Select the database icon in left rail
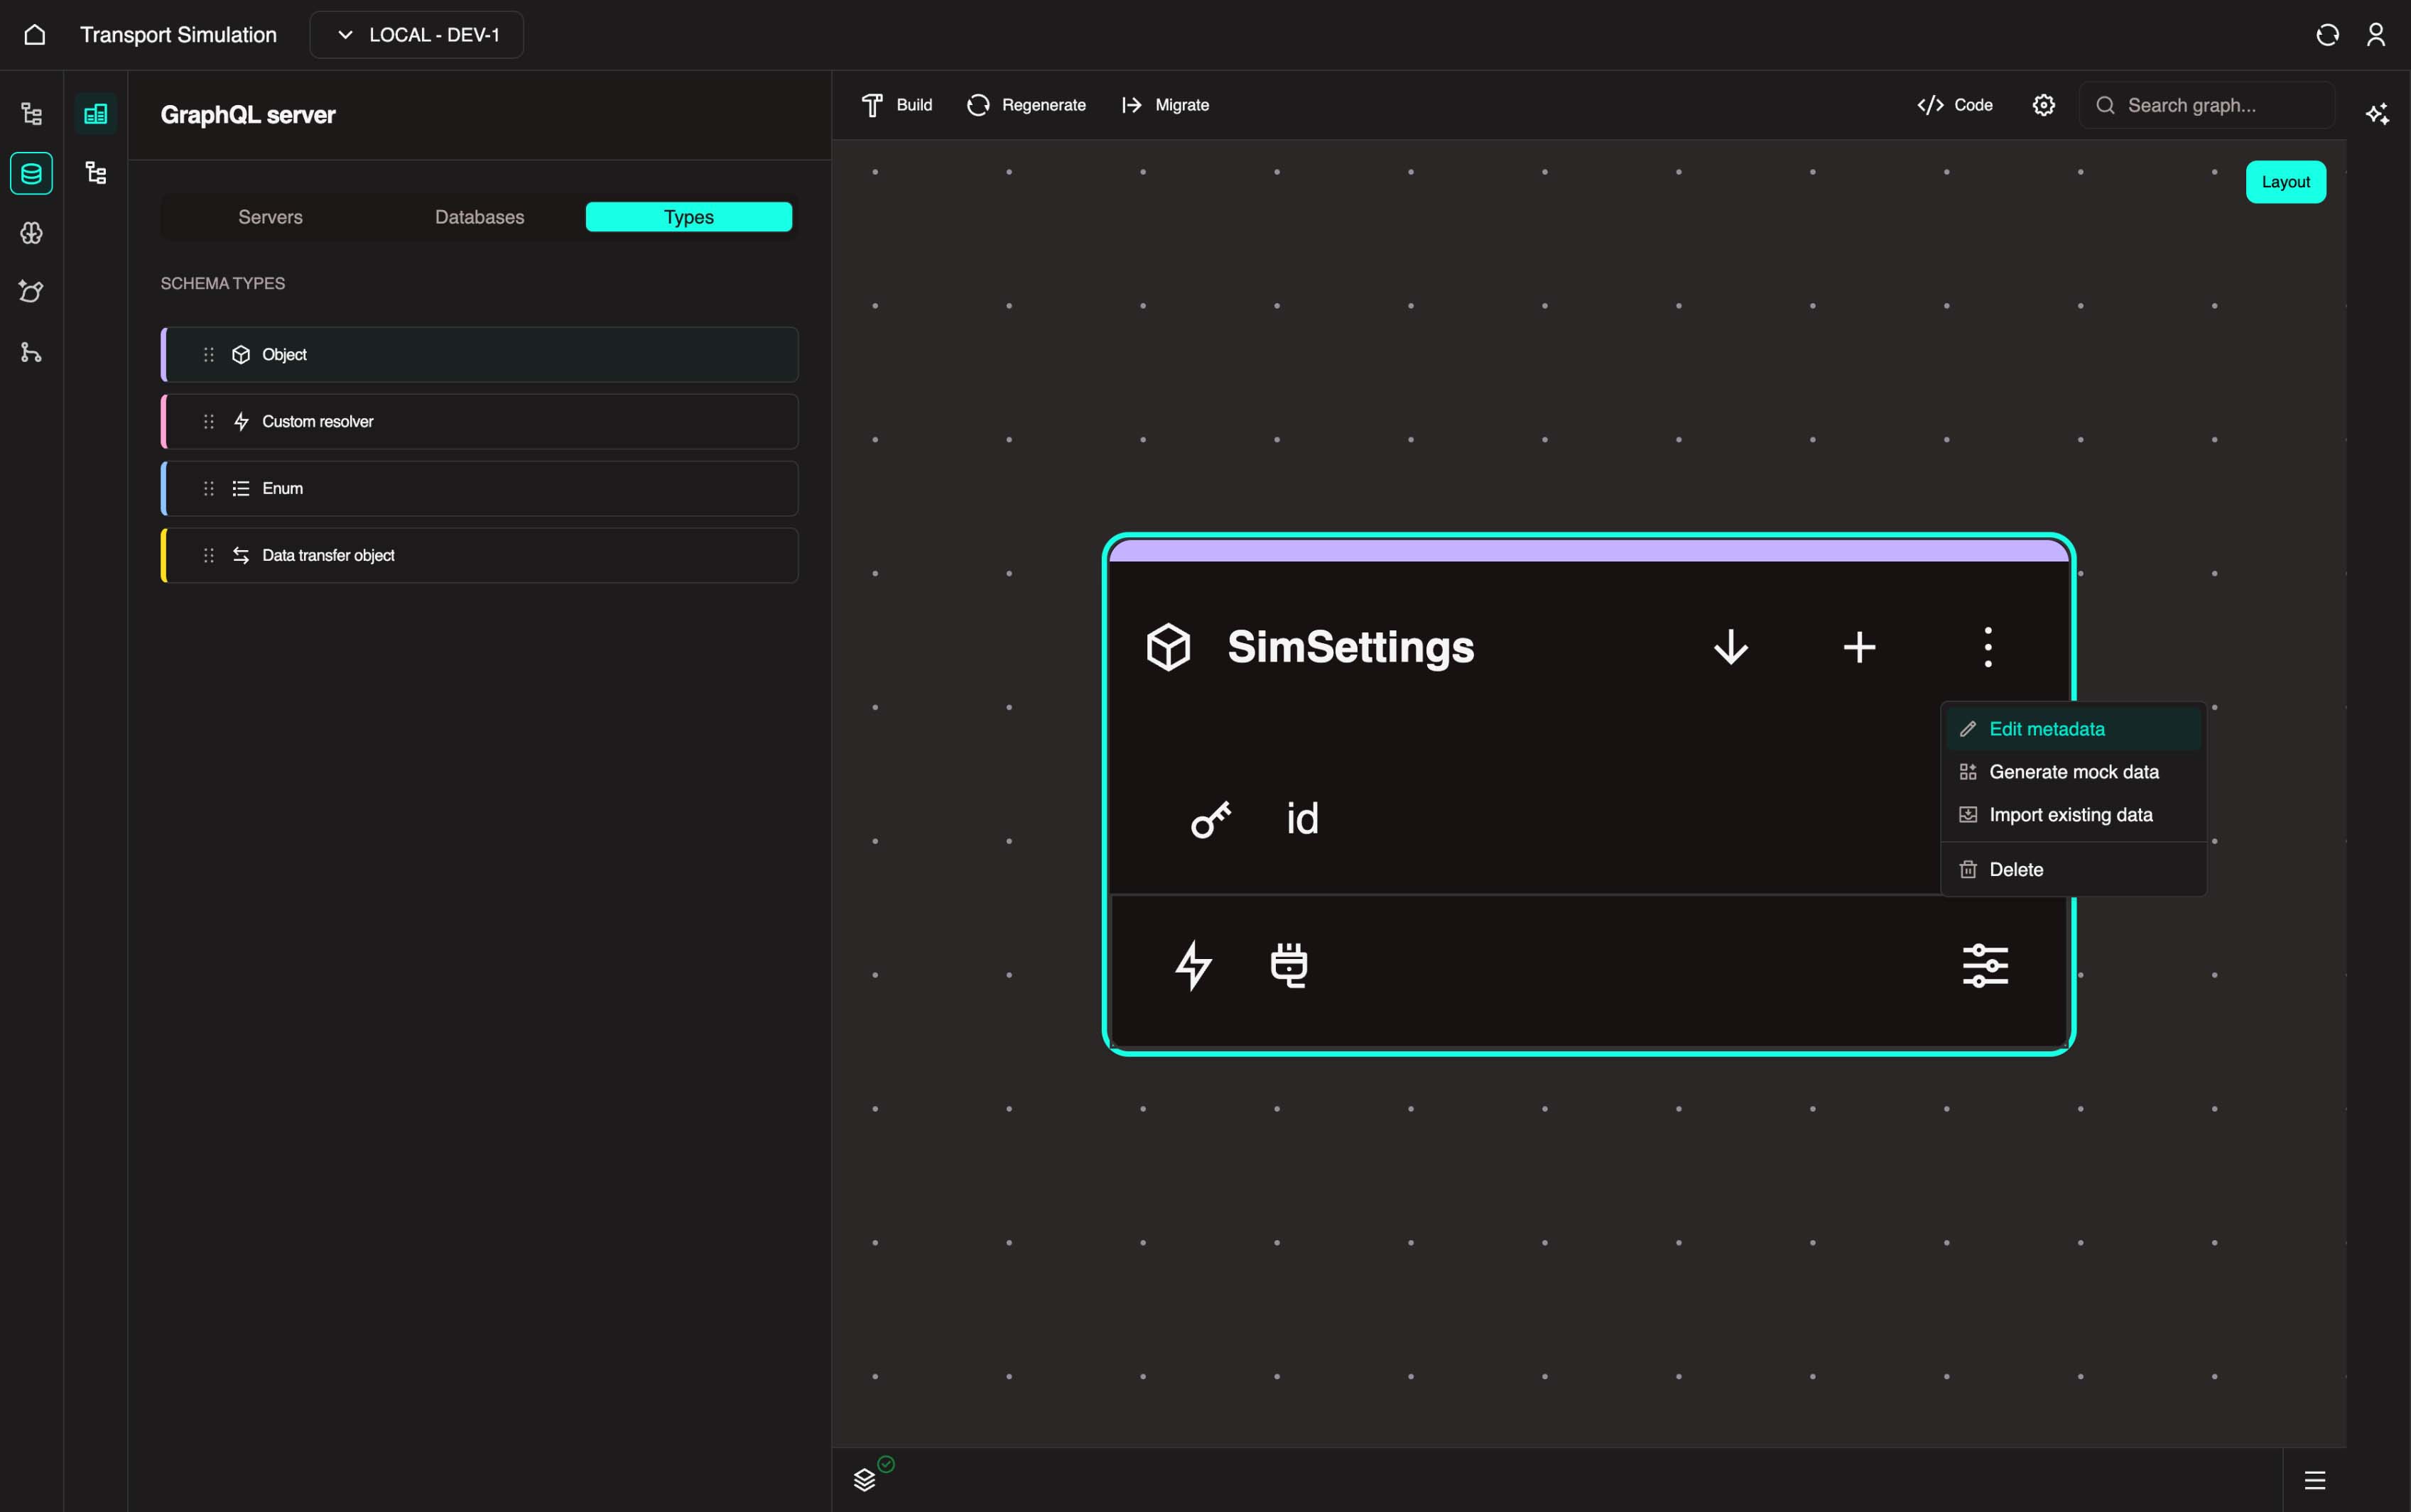This screenshot has width=2411, height=1512. (32, 174)
